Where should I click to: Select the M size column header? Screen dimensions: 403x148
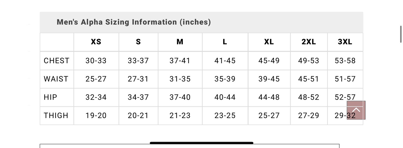point(180,42)
